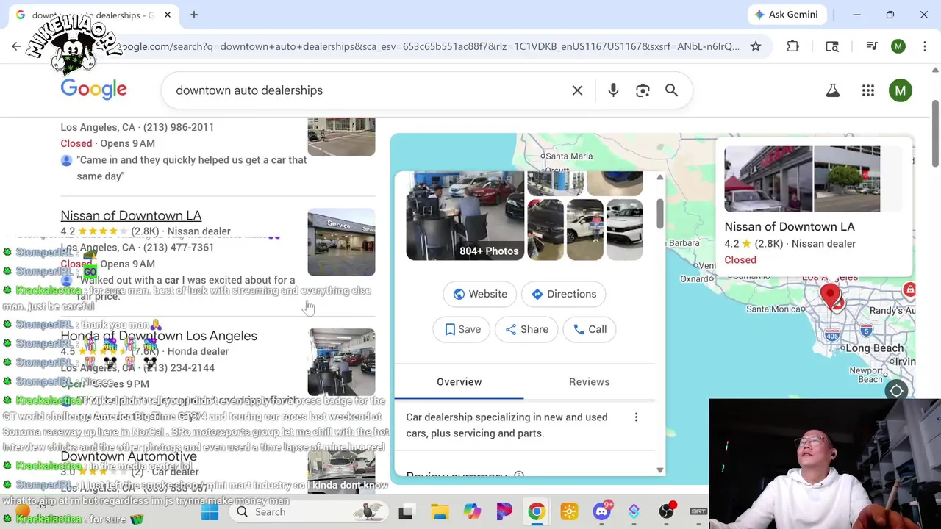Open the Google apps grid
This screenshot has width=941, height=529.
[x=868, y=90]
